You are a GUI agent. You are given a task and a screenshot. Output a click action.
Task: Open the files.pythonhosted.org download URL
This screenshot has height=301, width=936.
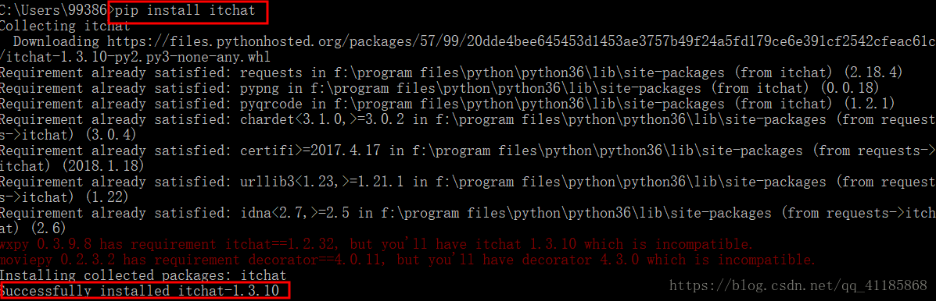click(521, 41)
